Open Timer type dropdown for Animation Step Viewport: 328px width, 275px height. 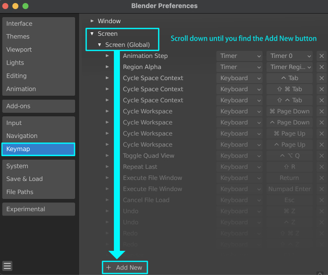(239, 56)
